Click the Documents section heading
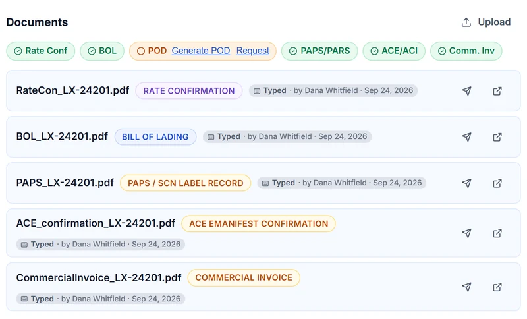Image resolution: width=527 pixels, height=319 pixels. pos(37,22)
